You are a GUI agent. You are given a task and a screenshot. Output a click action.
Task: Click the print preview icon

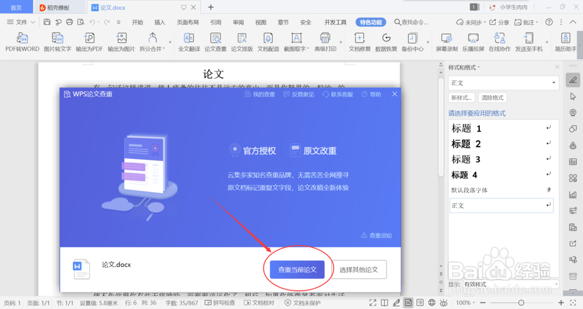click(80, 22)
